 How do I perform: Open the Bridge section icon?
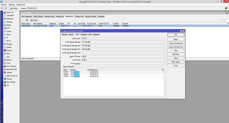pyautogui.click(x=5, y=25)
